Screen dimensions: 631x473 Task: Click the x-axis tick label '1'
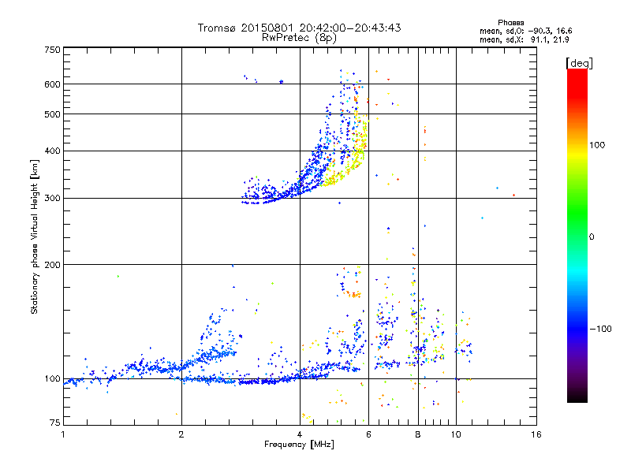63,434
